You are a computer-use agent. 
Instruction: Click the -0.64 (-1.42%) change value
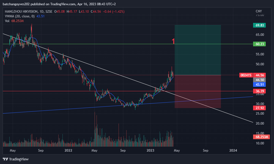point(114,12)
